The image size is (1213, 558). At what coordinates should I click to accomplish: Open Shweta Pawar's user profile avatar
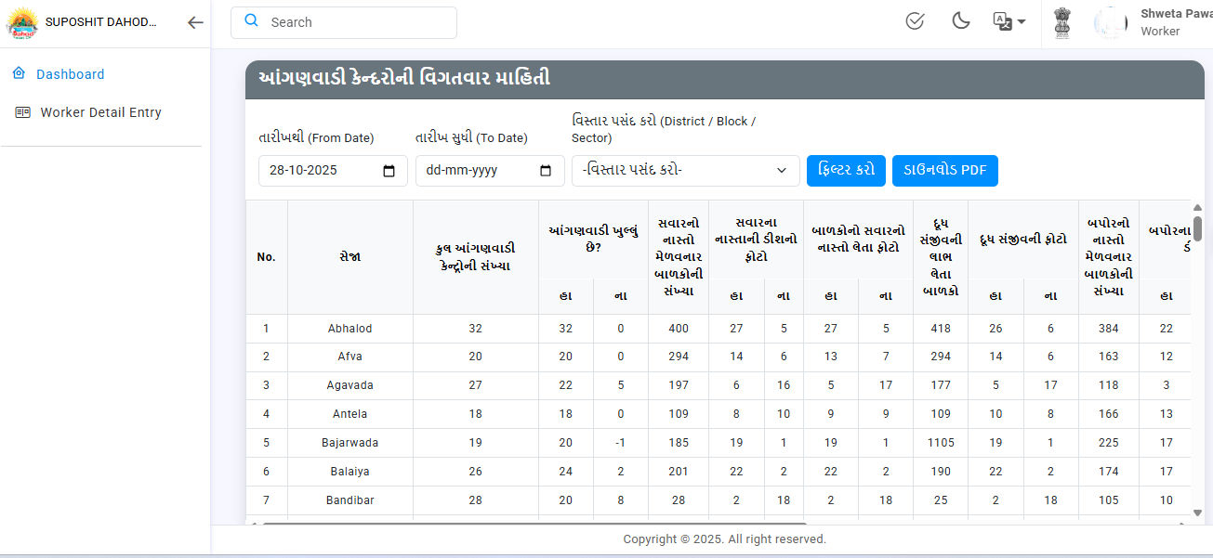click(x=1111, y=22)
